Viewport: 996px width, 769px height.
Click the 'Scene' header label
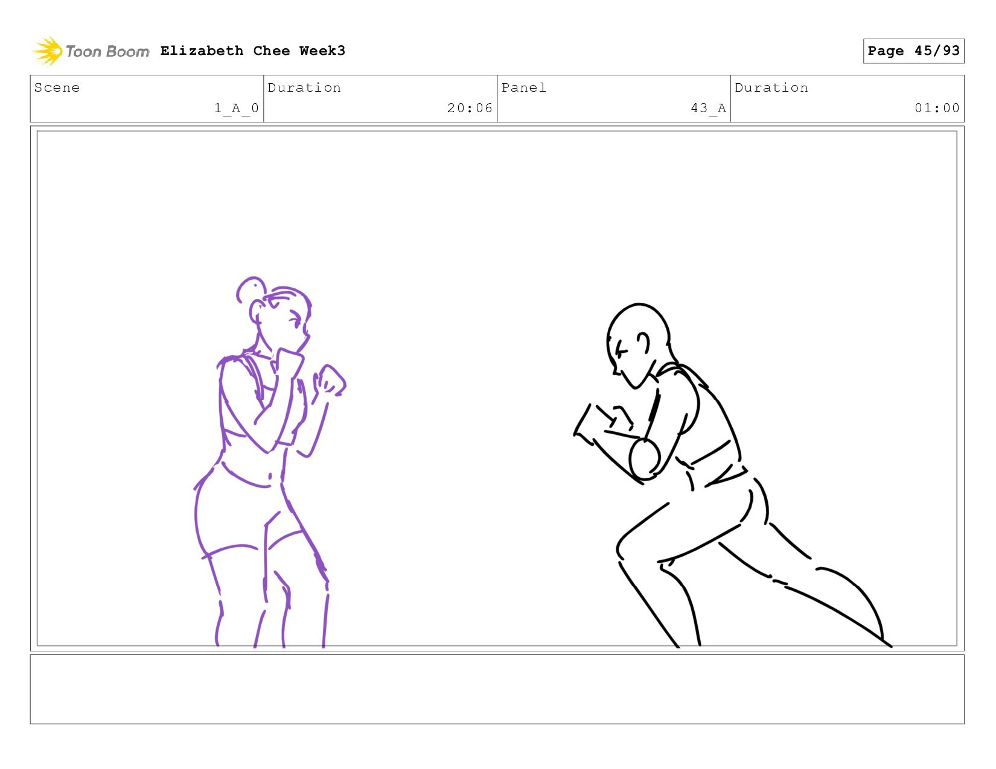pyautogui.click(x=57, y=87)
